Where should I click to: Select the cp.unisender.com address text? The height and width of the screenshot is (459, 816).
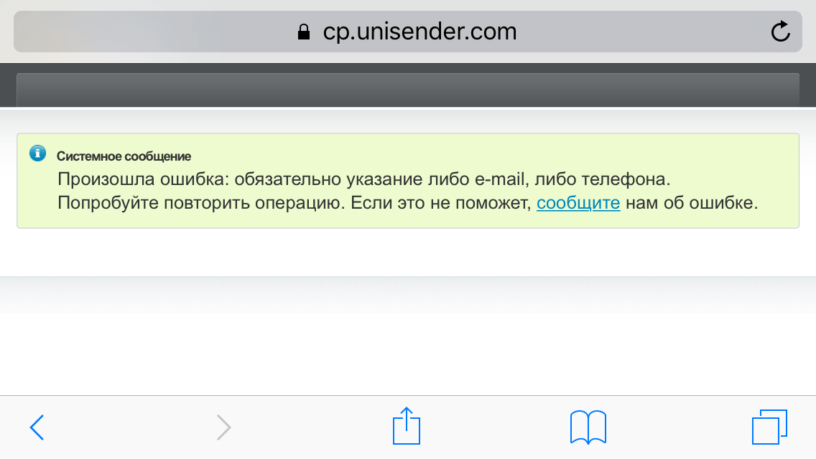[x=419, y=32]
